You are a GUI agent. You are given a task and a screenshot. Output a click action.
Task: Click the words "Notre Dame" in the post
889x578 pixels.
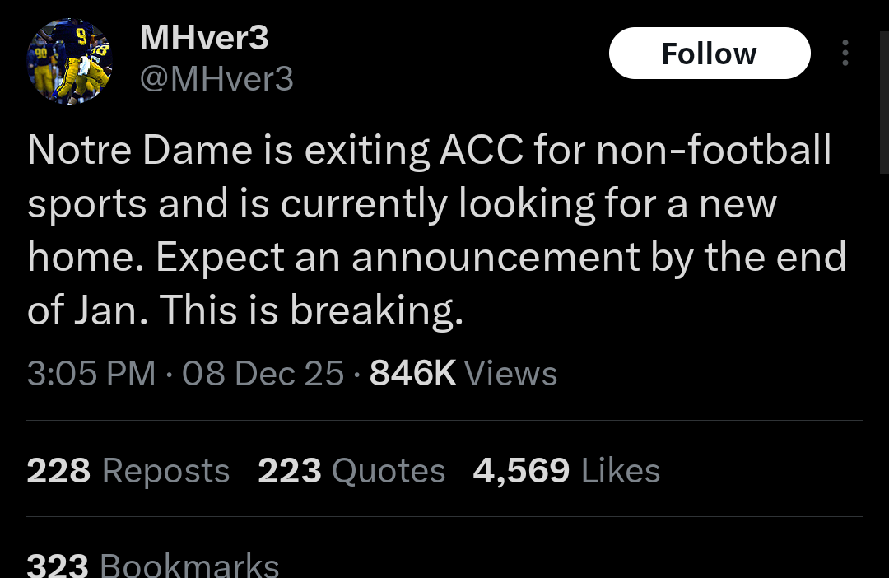(140, 151)
